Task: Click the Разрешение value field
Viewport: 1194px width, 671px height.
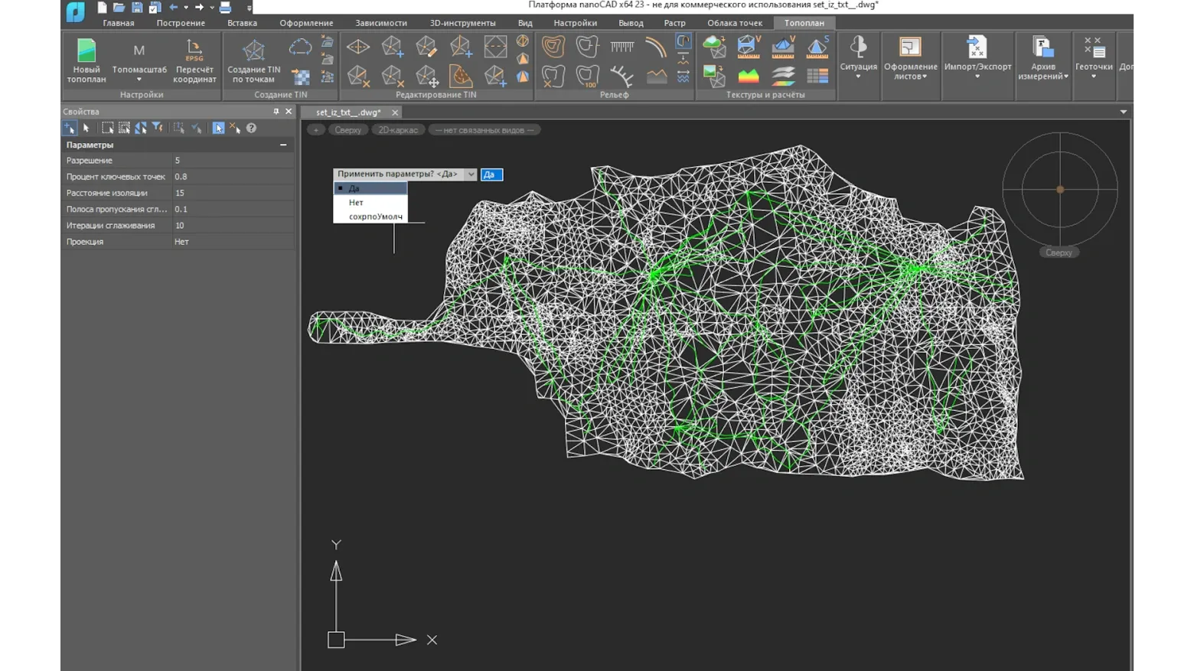Action: point(233,161)
